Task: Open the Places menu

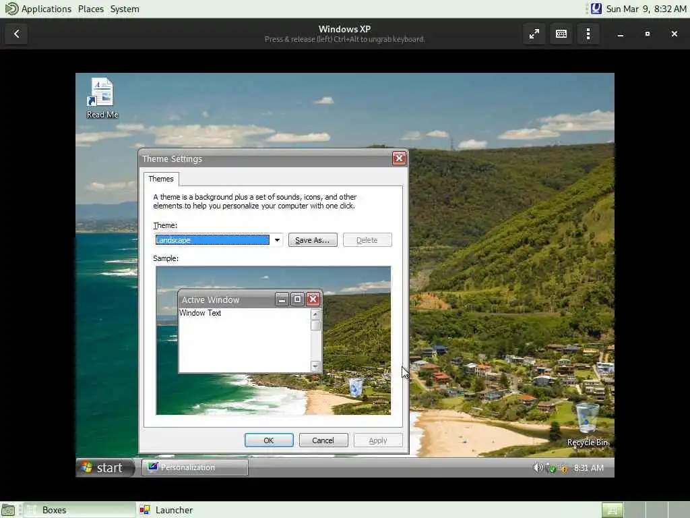Action: pyautogui.click(x=91, y=9)
